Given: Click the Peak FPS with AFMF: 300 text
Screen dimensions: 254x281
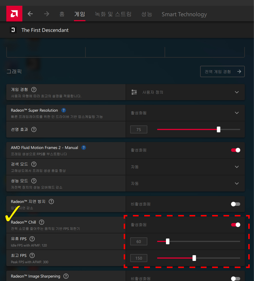Looking at the screenshot, I should (x=30, y=262).
